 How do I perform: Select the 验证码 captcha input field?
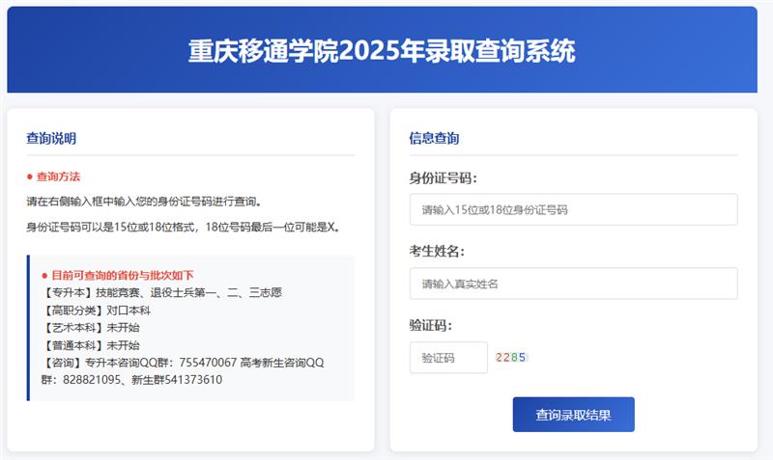[448, 358]
